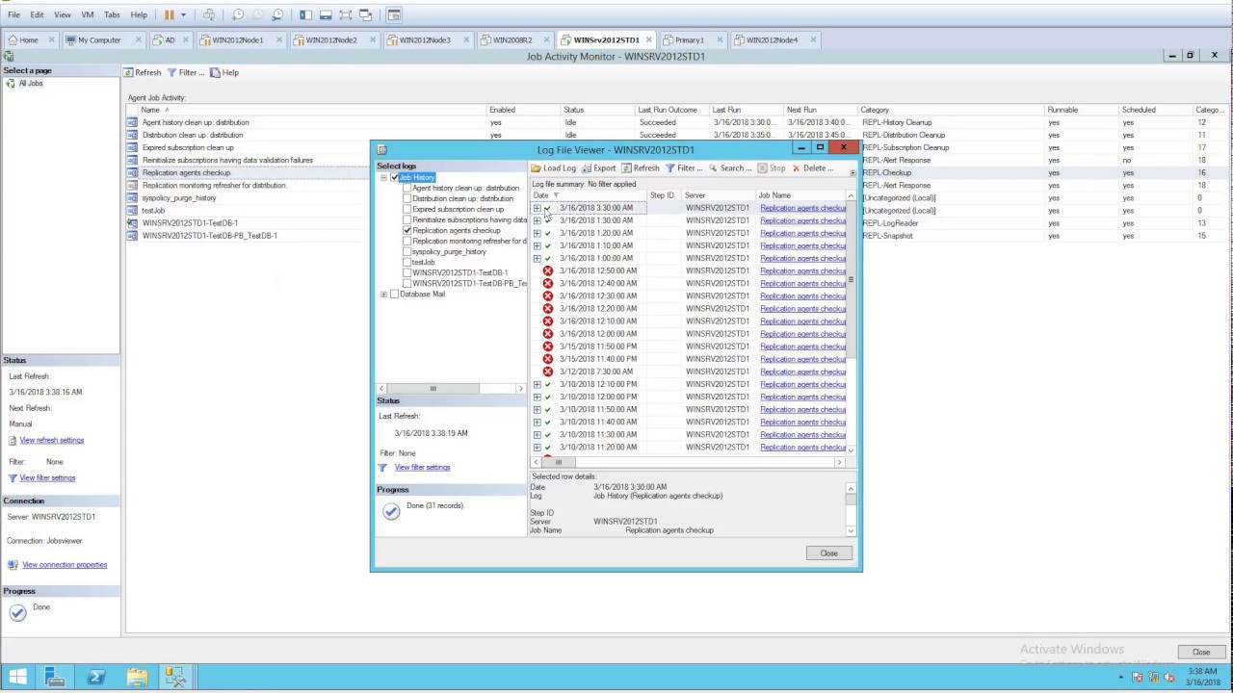Check WINSRV2012STD1-TestDB-1 log checkbox
The width and height of the screenshot is (1233, 693).
[x=407, y=272]
